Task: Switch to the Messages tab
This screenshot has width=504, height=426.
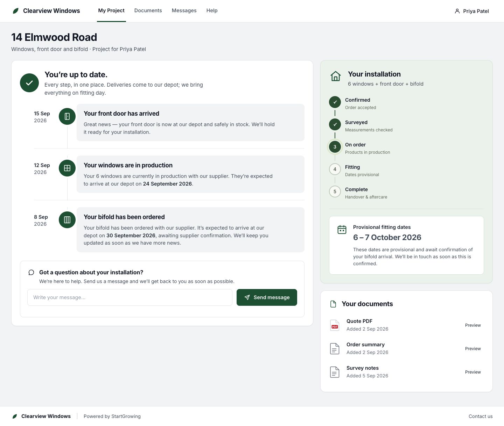Action: point(184,10)
